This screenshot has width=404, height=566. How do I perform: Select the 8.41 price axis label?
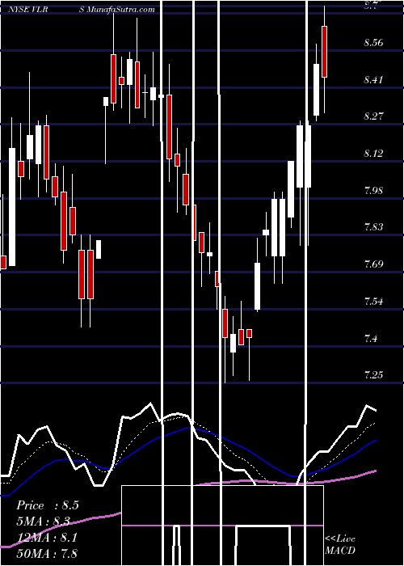pyautogui.click(x=373, y=79)
